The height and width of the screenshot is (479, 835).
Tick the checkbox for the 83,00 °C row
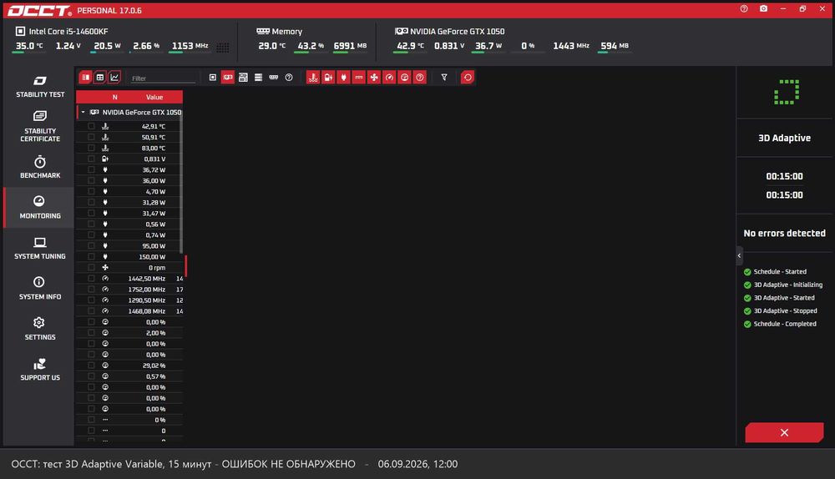point(91,148)
